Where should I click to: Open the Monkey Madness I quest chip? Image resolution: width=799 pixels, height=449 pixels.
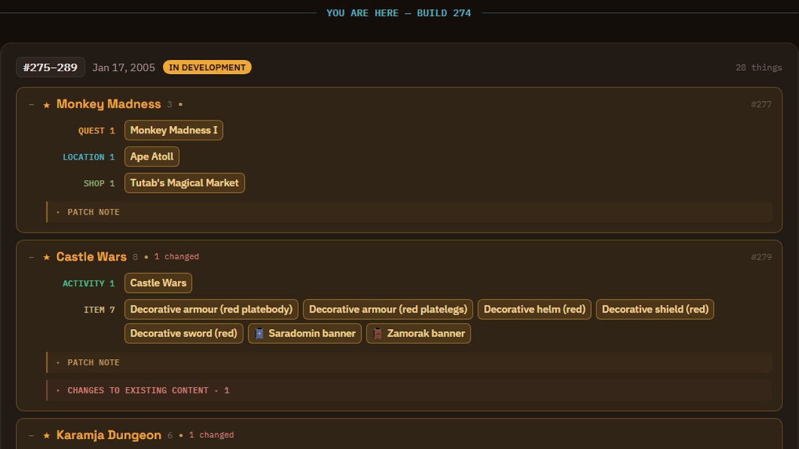[174, 130]
